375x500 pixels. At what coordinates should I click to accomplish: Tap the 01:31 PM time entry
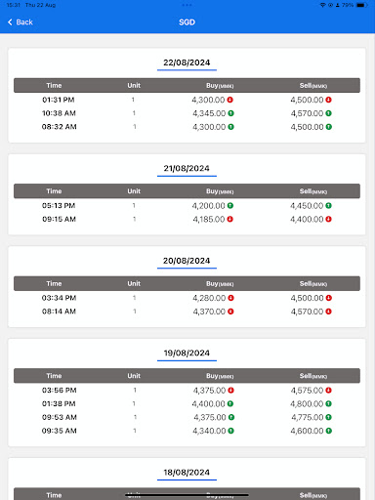click(x=59, y=100)
